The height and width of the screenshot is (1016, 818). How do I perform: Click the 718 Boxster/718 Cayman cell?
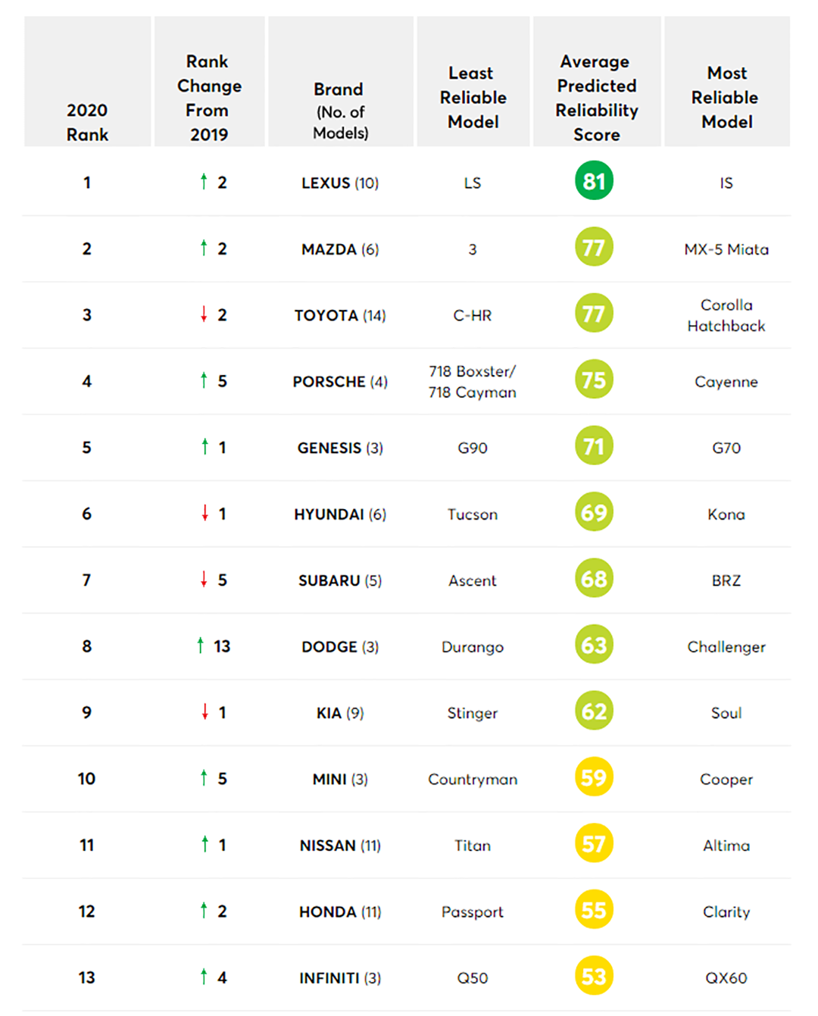coord(473,382)
